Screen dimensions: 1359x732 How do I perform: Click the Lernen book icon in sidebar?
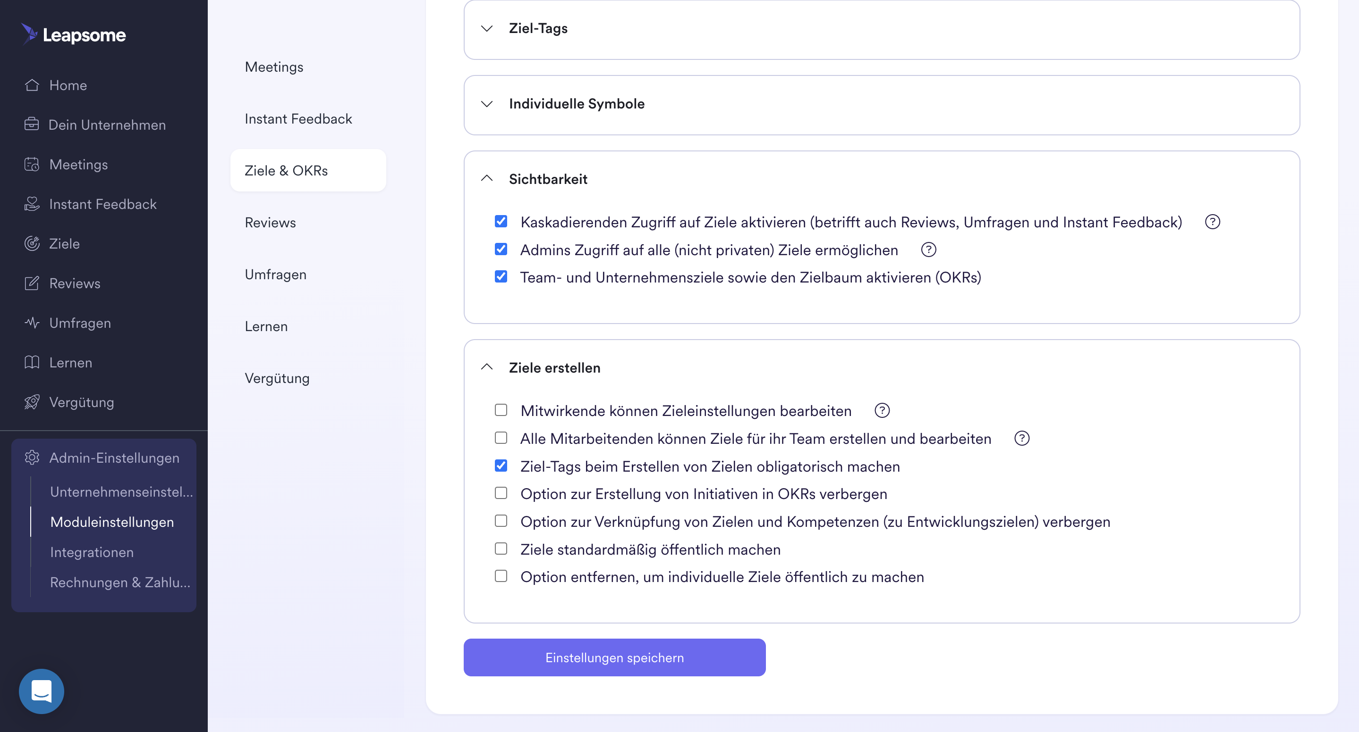32,362
